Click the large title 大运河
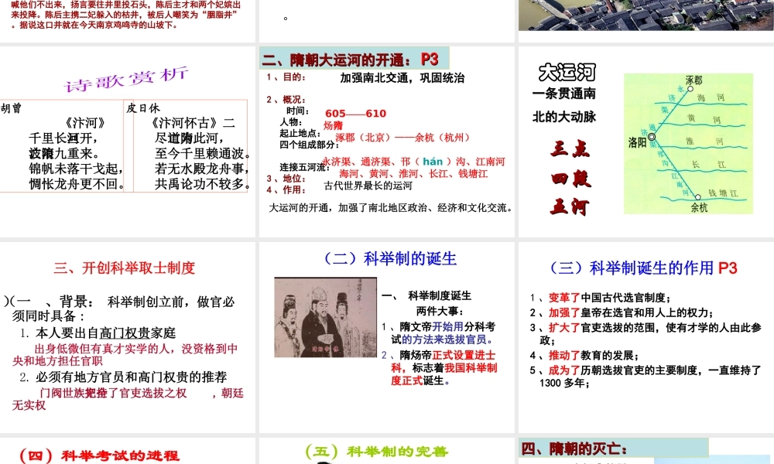 567,73
